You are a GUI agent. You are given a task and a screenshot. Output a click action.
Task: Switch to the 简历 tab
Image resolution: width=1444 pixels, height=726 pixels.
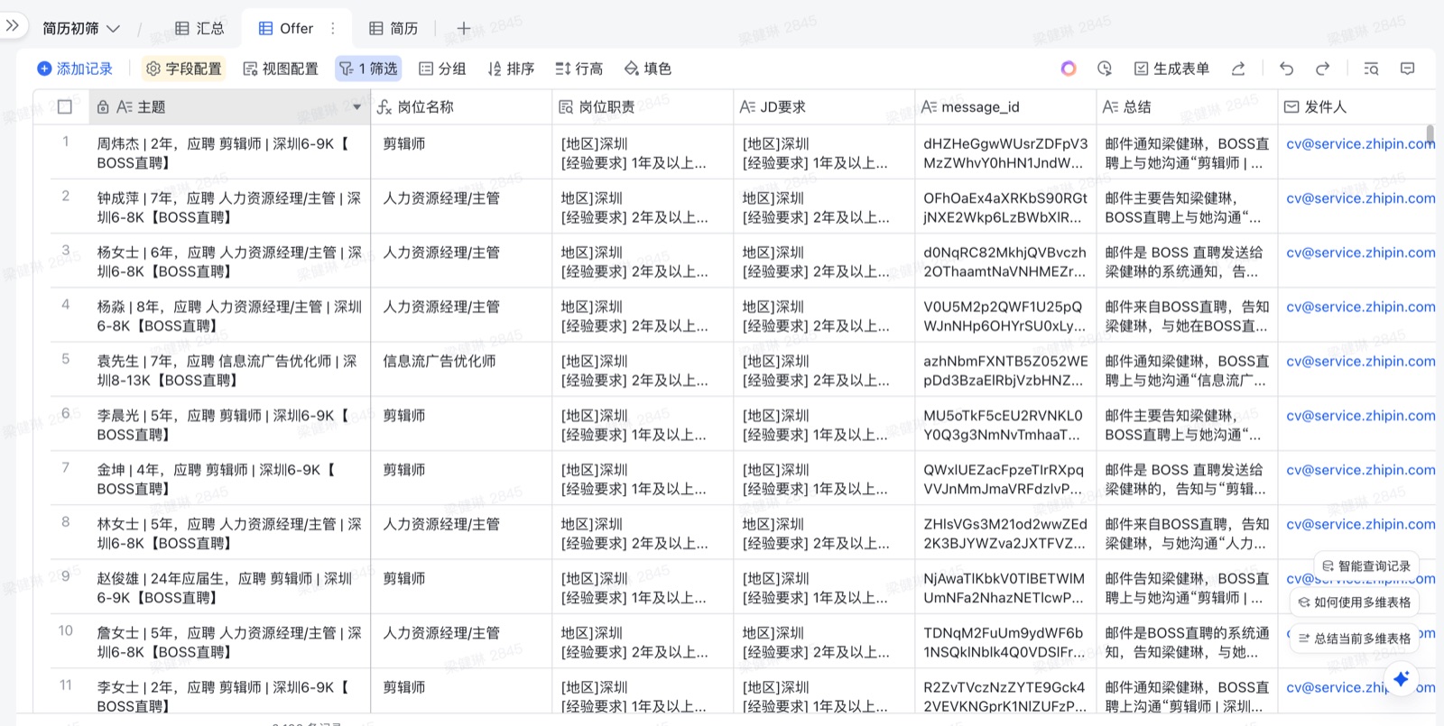coord(393,28)
